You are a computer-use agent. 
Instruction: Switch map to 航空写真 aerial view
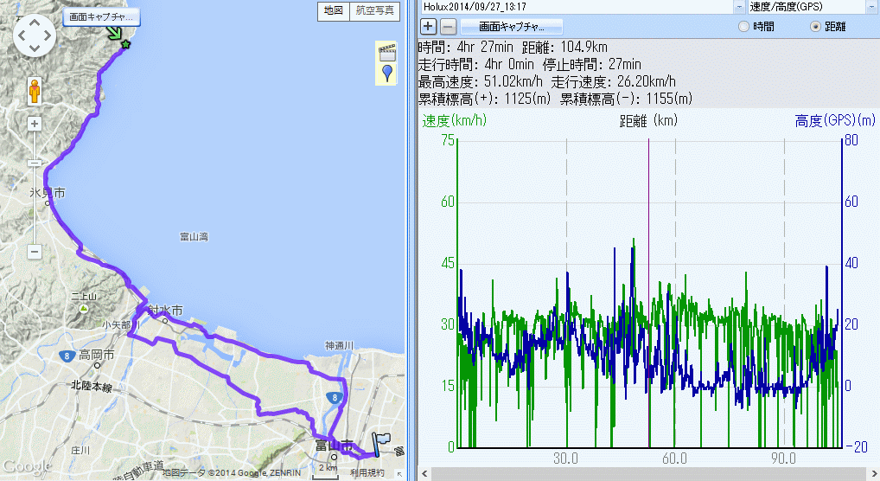click(375, 11)
